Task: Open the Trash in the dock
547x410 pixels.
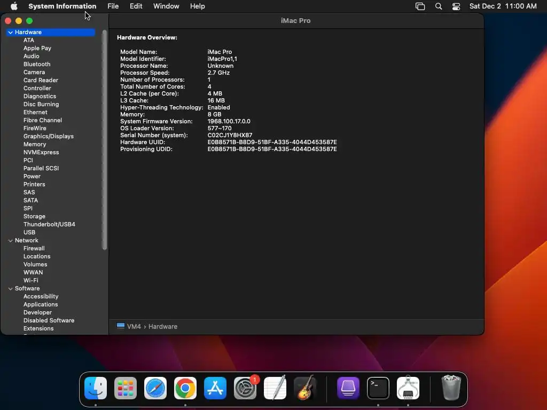Action: (451, 388)
